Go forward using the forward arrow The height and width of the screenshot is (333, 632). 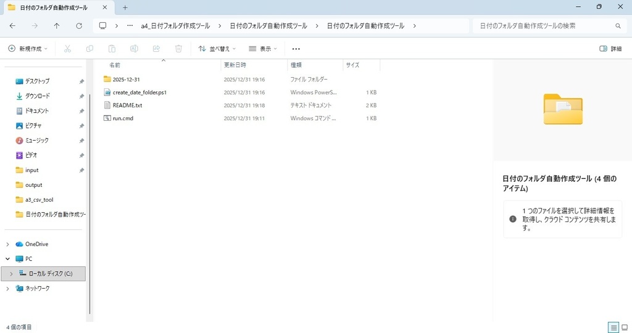coord(35,26)
